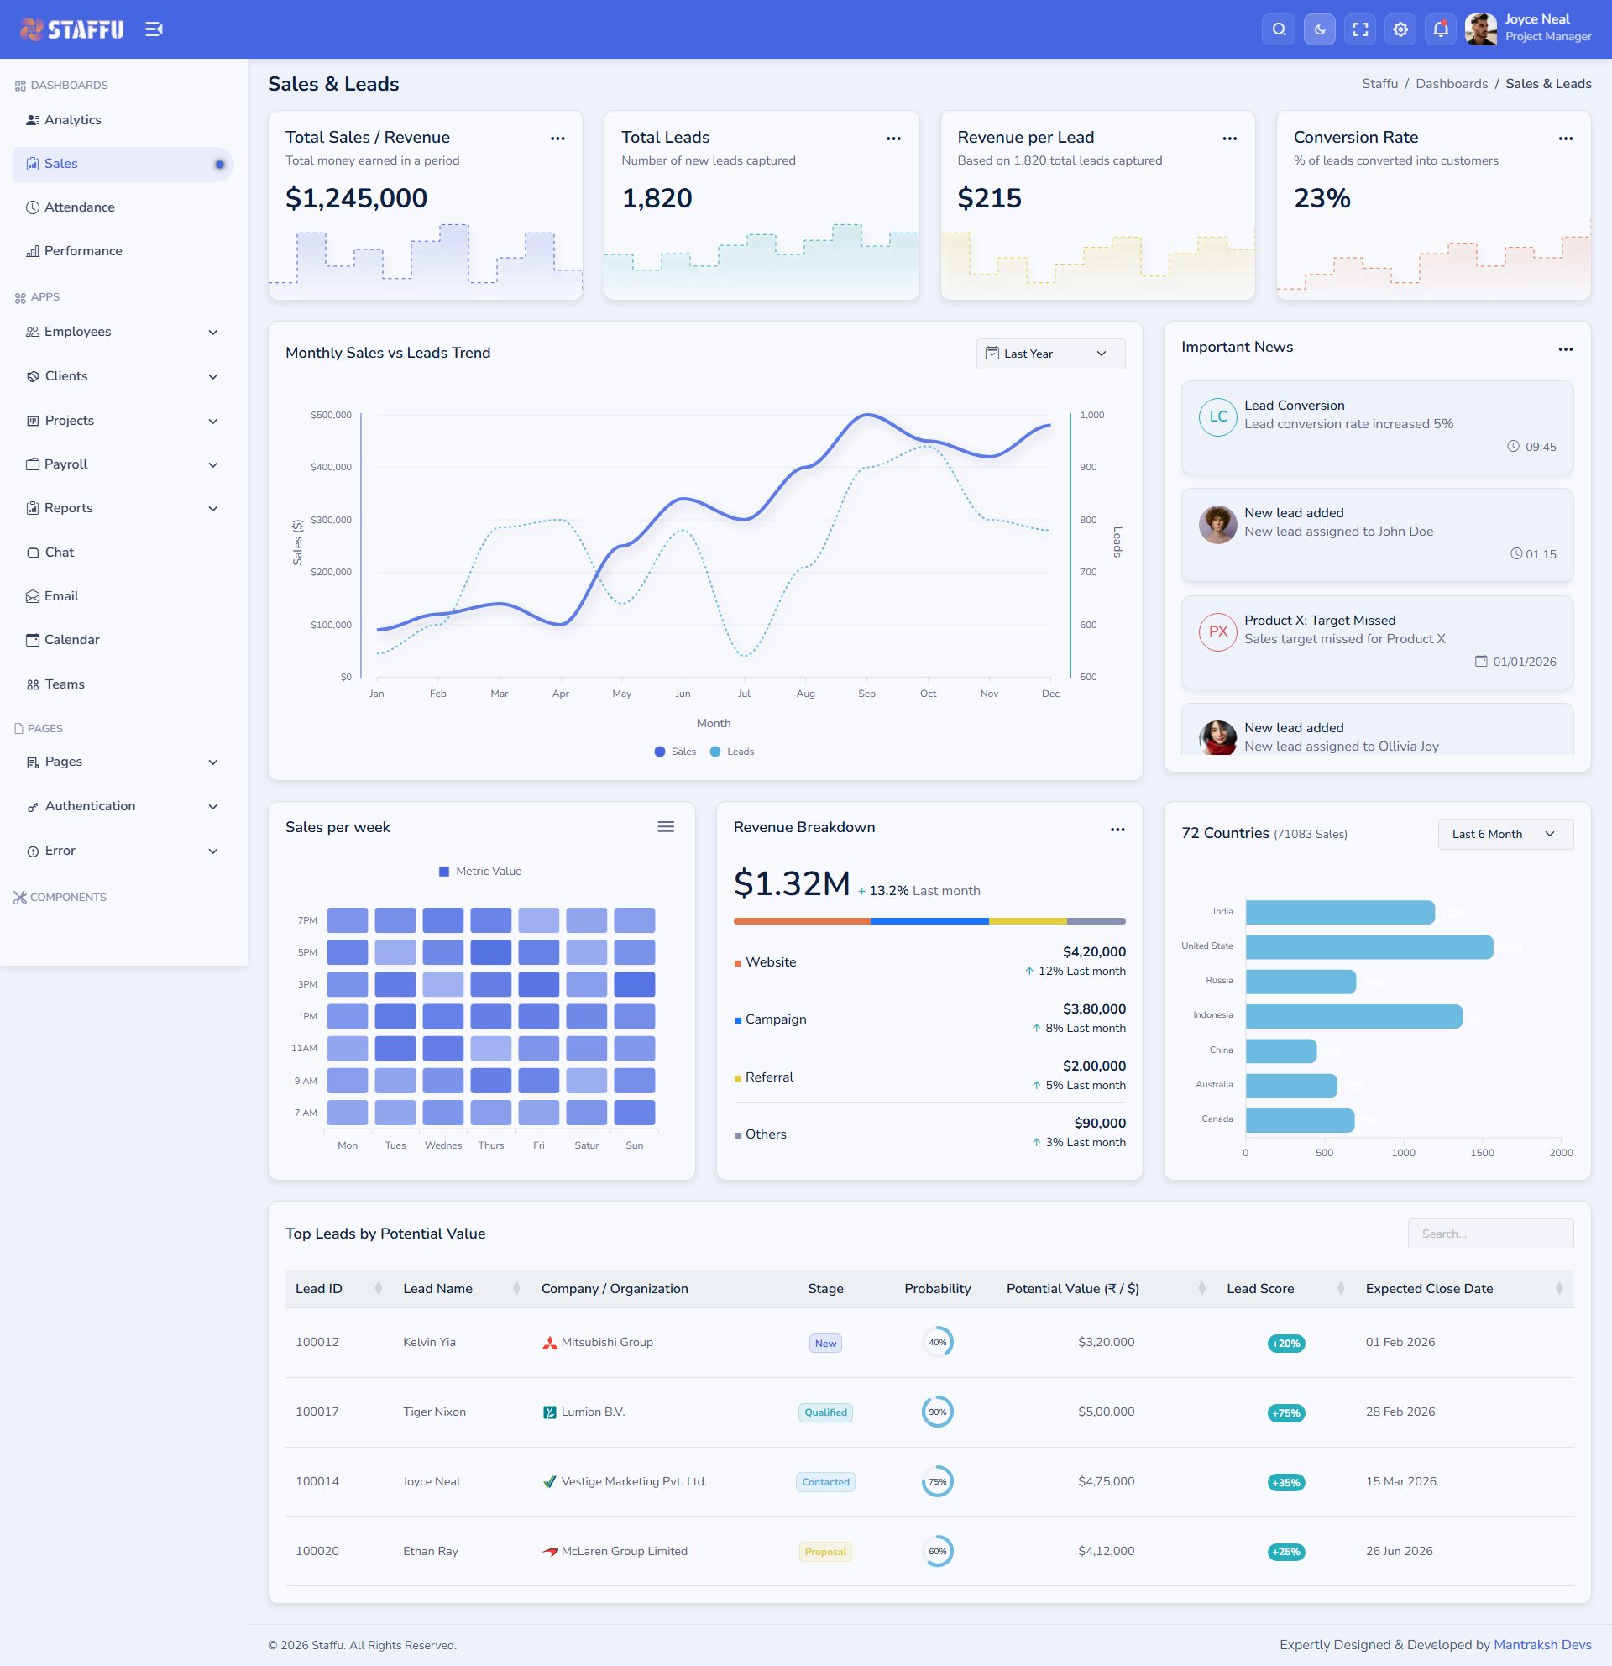Open the Chat app in the sidebar
The height and width of the screenshot is (1666, 1612).
123,553
